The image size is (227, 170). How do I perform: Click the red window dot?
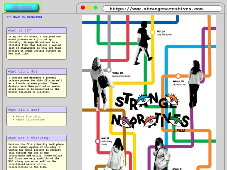pos(83,8)
